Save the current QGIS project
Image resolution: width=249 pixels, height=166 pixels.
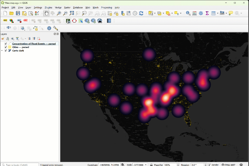point(18,13)
